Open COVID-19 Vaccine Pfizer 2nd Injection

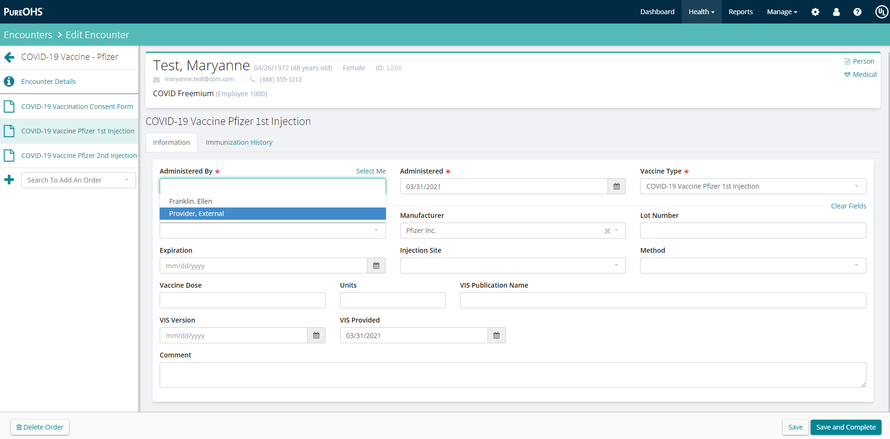click(x=79, y=156)
